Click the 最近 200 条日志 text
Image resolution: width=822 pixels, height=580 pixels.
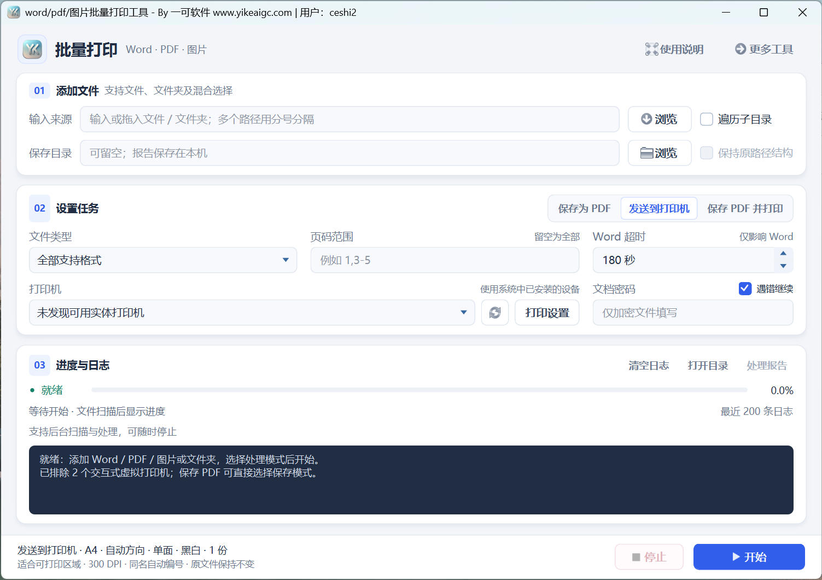point(756,412)
